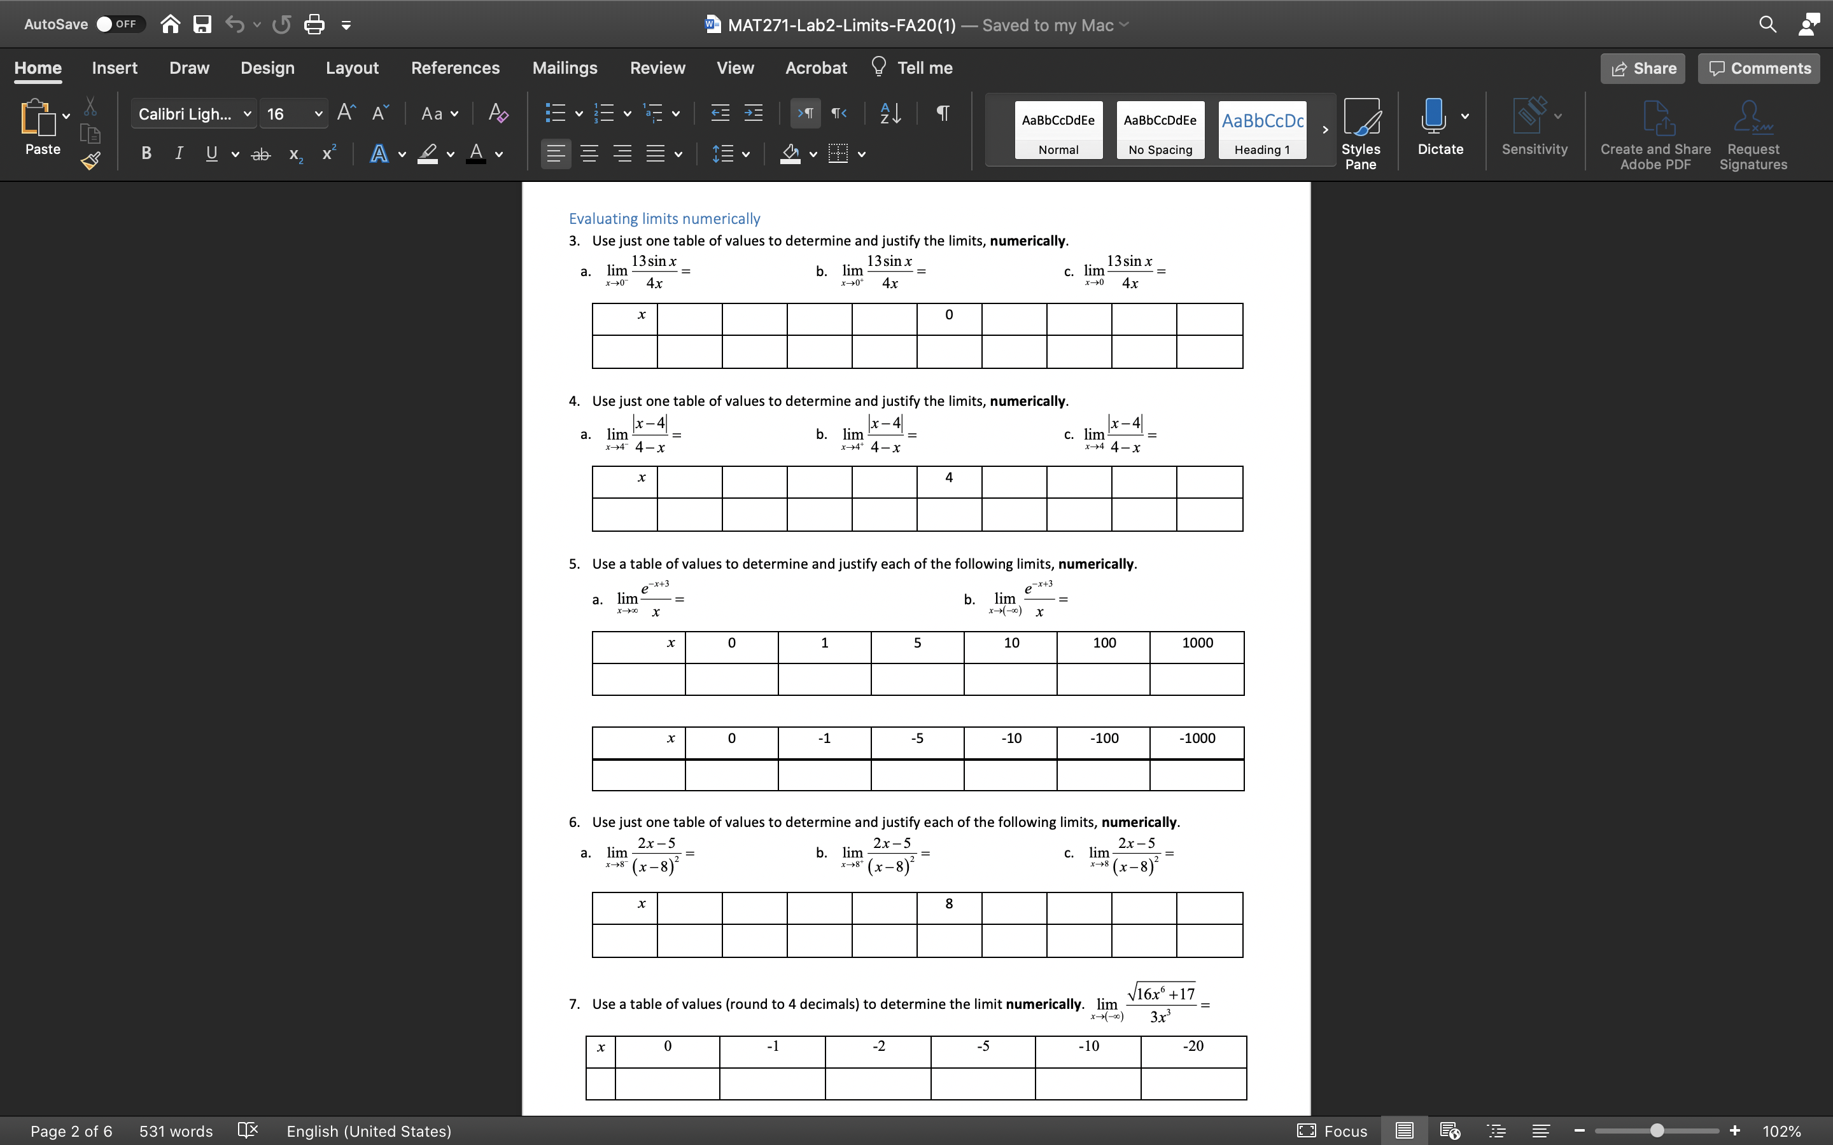This screenshot has width=1833, height=1145.
Task: Decrease paragraph indent
Action: pyautogui.click(x=720, y=113)
